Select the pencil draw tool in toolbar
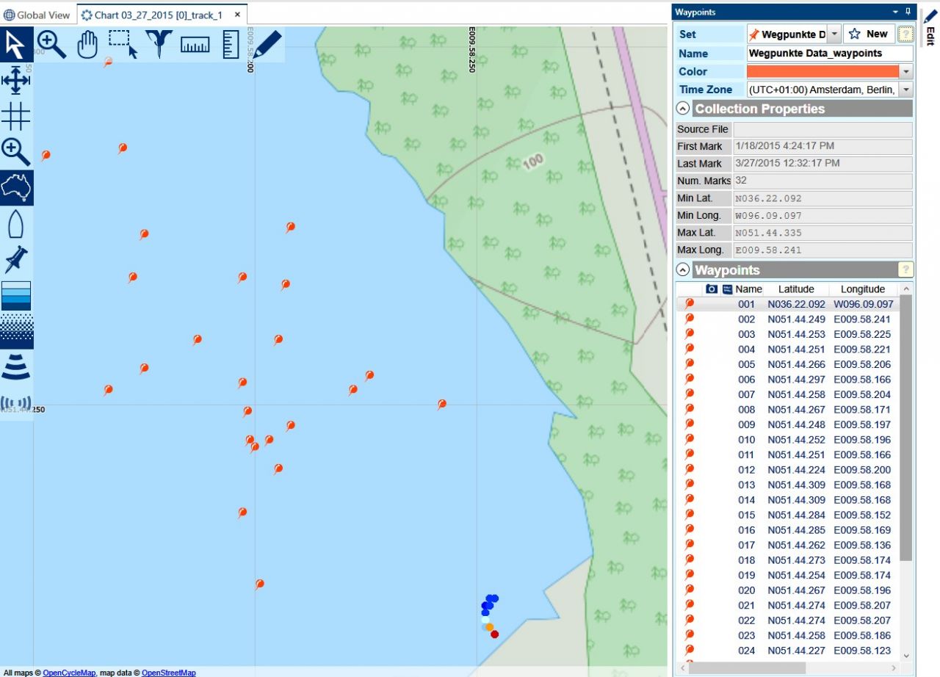This screenshot has width=940, height=677. (268, 44)
